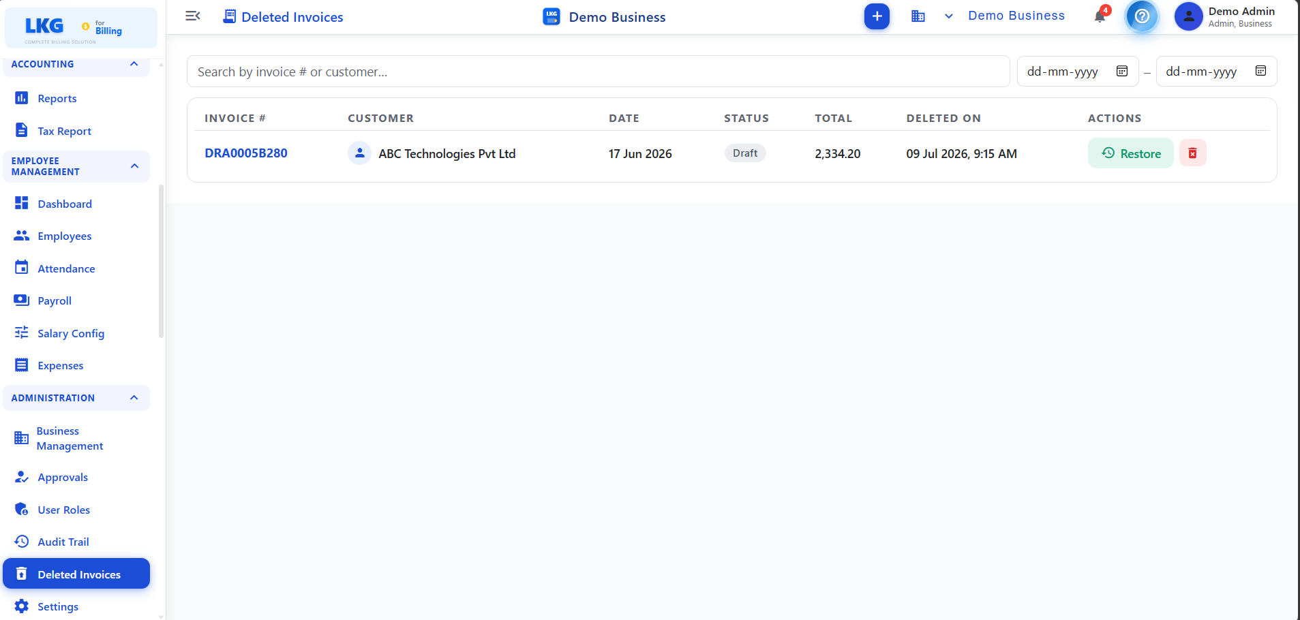Click the customer avatar for ABC Technologies
Image resolution: width=1300 pixels, height=620 pixels.
coord(359,153)
